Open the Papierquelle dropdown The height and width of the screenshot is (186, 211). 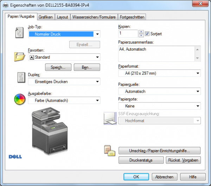198,92
